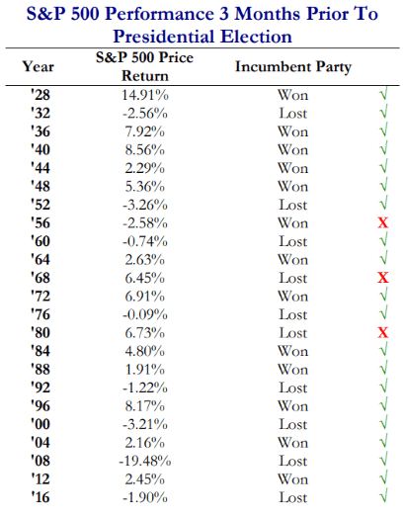Click the green checkmark in the '08 row
Screen dimensions: 406x517
(x=383, y=460)
